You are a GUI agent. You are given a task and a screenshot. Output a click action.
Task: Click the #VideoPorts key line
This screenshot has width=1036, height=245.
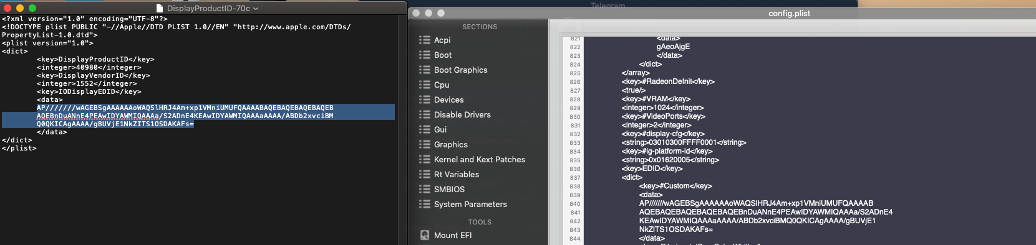663,116
